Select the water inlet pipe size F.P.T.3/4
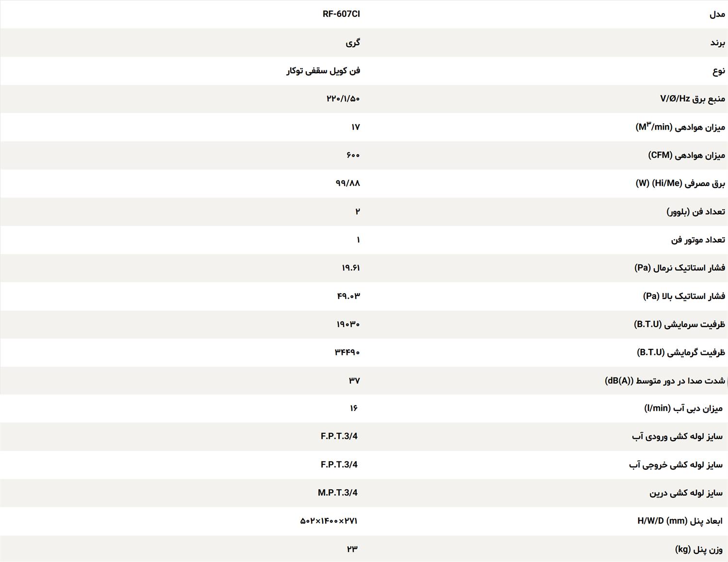The width and height of the screenshot is (728, 562). (339, 436)
